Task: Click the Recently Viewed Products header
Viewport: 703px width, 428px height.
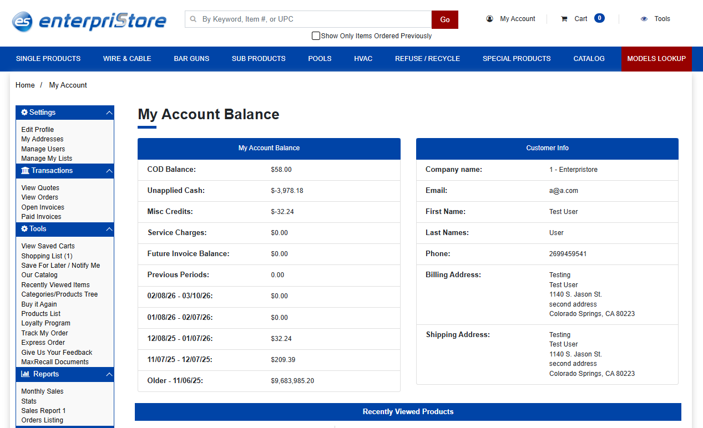Action: pyautogui.click(x=408, y=412)
